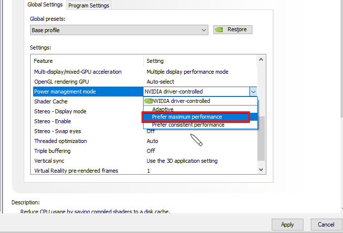
Task: Switch to the Program Settings tab
Action: pos(89,5)
